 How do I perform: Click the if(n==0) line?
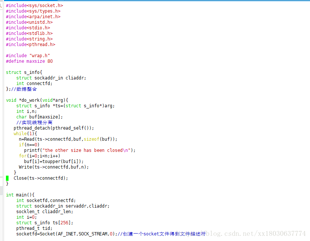point(29,145)
